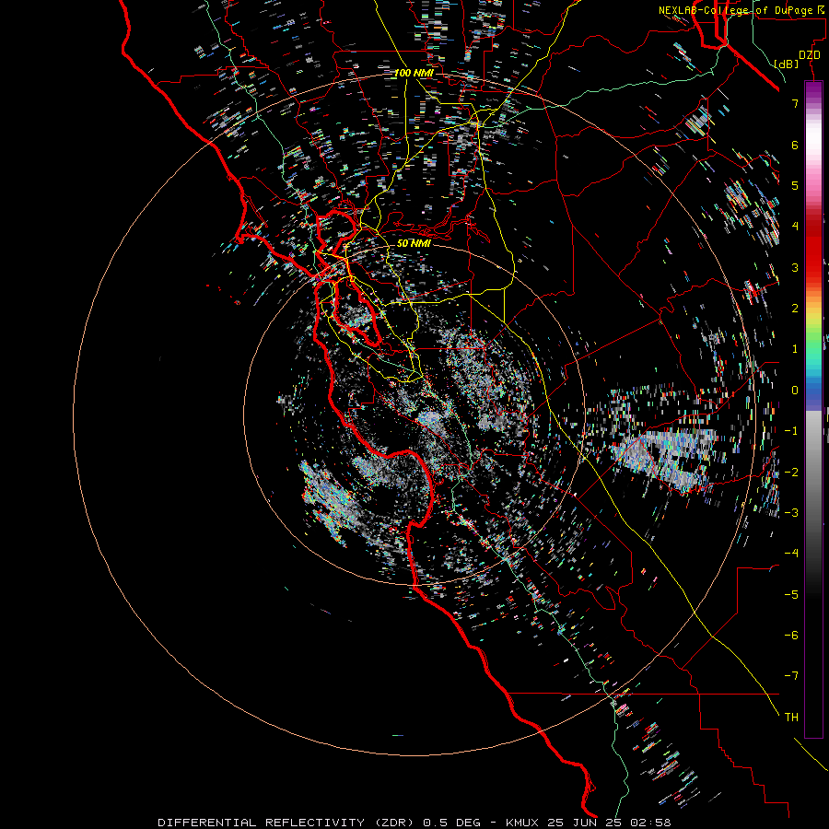Click the 1 tick label on the scale
The width and height of the screenshot is (829, 829).
pos(795,349)
